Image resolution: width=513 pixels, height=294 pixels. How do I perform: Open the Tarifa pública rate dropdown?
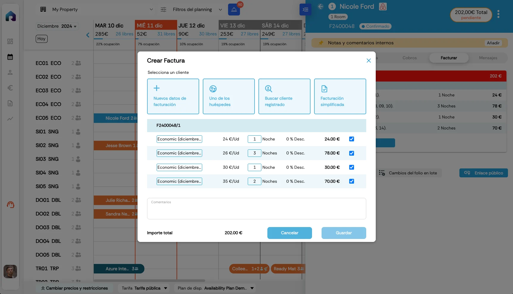pyautogui.click(x=144, y=288)
